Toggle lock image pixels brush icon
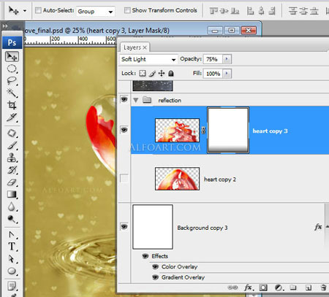329x297 pixels. click(x=152, y=73)
